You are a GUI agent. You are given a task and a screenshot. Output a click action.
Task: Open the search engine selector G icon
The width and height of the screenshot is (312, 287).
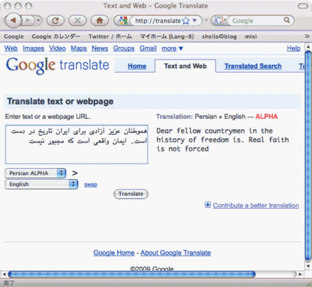pyautogui.click(x=220, y=21)
